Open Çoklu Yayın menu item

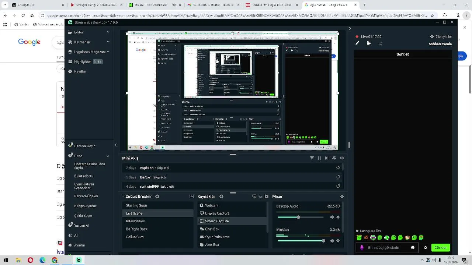[83, 216]
